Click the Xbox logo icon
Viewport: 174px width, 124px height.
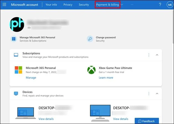92,70
